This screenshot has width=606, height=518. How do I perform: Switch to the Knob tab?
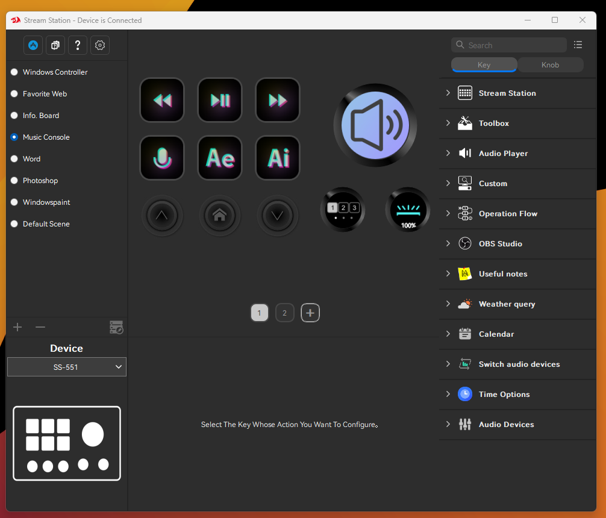(x=551, y=64)
